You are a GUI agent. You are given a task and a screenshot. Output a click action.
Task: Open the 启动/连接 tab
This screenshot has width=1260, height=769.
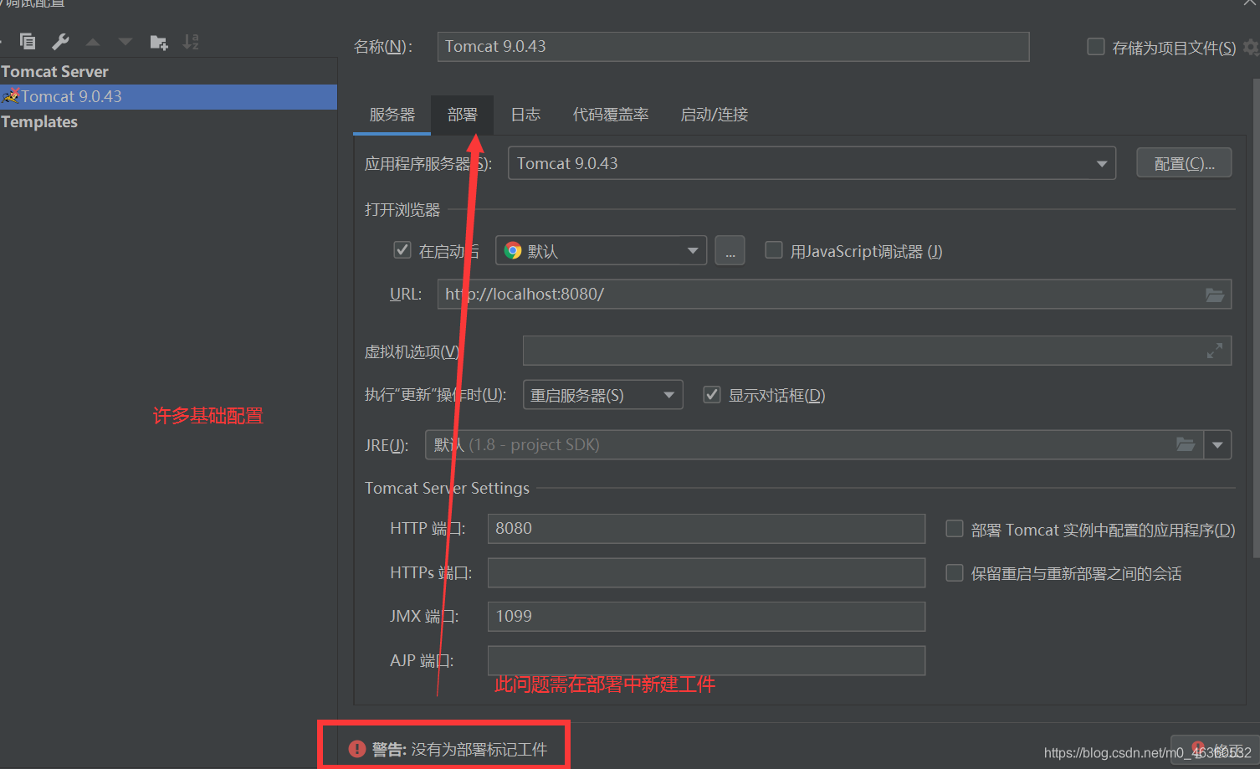coord(715,115)
